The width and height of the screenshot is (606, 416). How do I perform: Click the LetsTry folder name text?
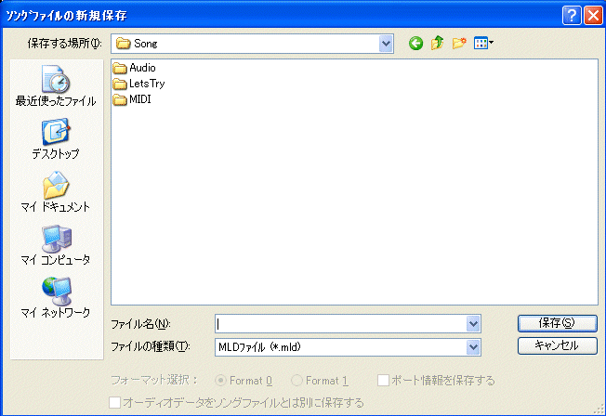click(x=147, y=84)
